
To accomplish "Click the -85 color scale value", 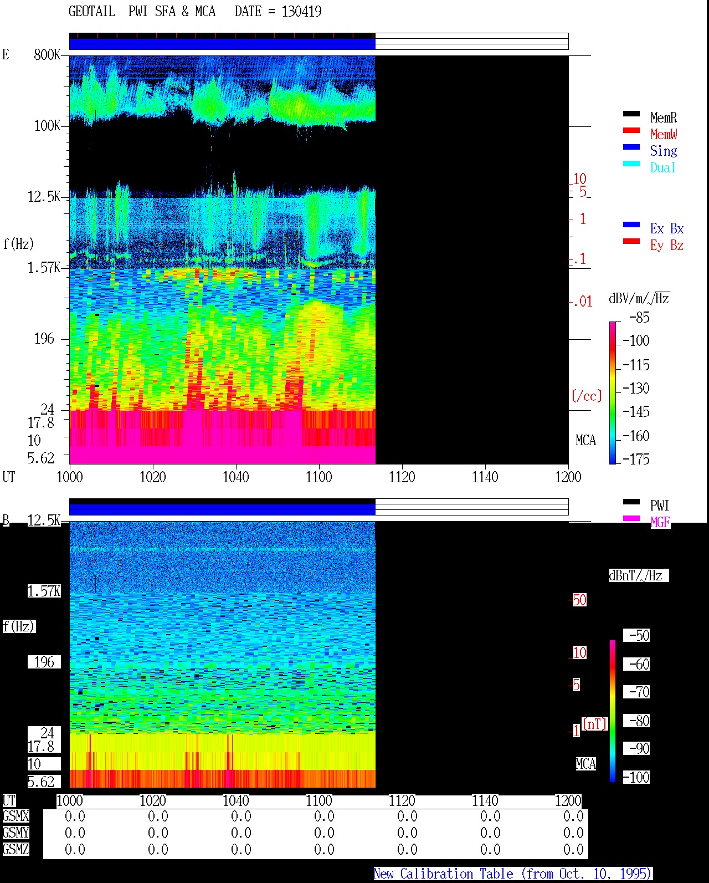I will tap(640, 318).
